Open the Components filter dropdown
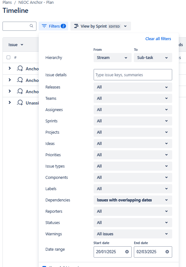This screenshot has width=186, height=267. (x=133, y=178)
